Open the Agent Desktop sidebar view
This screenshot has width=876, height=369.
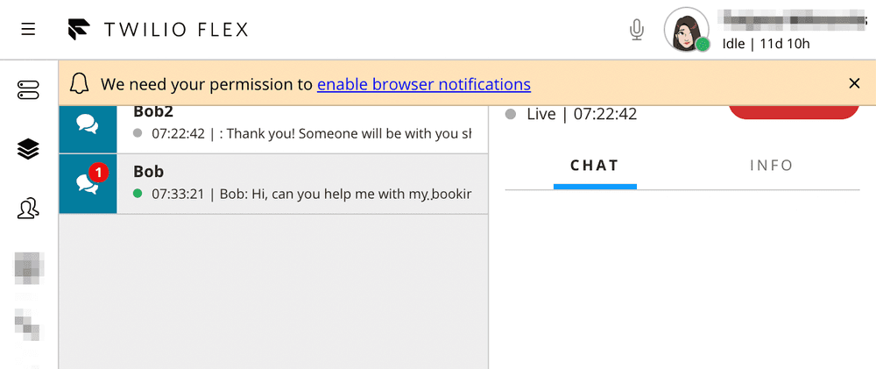pos(28,89)
